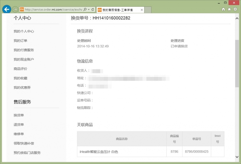
Task: Click scrollbar up arrow
Action: tap(237, 18)
